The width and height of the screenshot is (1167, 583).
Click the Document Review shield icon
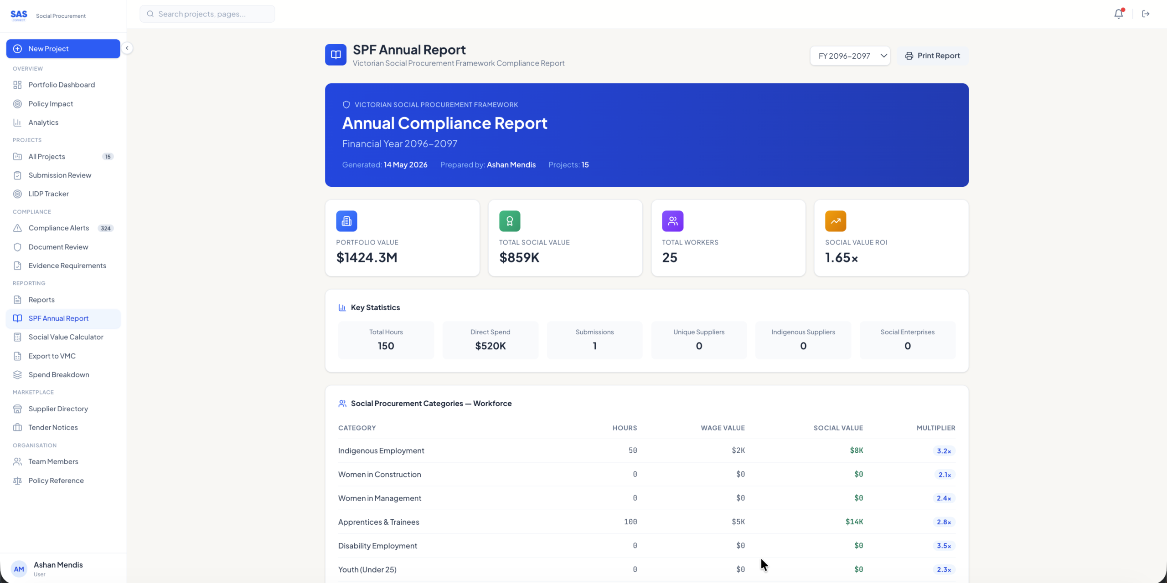coord(17,247)
